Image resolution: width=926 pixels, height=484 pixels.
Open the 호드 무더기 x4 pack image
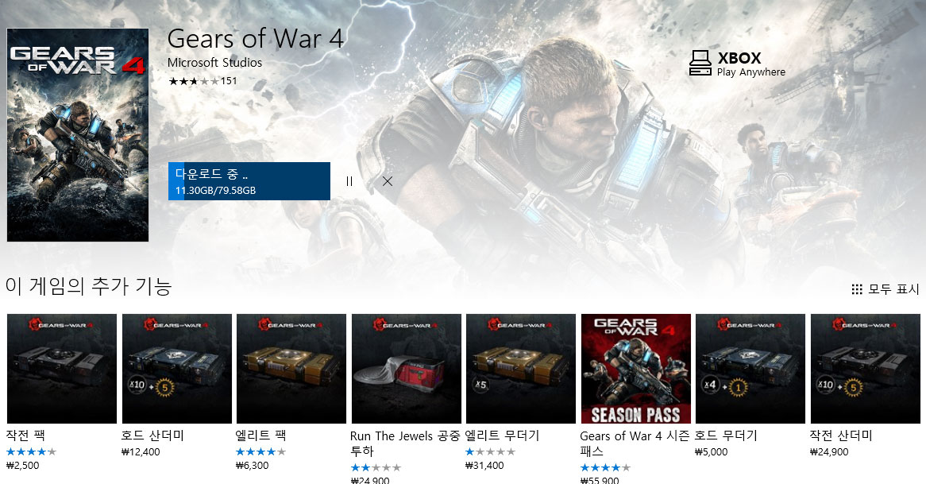pyautogui.click(x=750, y=369)
